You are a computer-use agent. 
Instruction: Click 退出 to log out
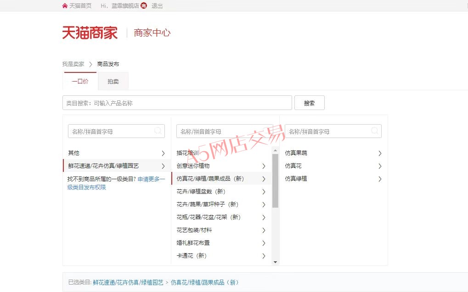click(157, 6)
